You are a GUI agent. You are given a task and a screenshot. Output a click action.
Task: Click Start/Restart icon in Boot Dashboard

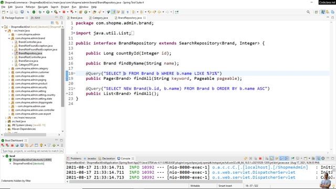pyautogui.click(x=3, y=145)
